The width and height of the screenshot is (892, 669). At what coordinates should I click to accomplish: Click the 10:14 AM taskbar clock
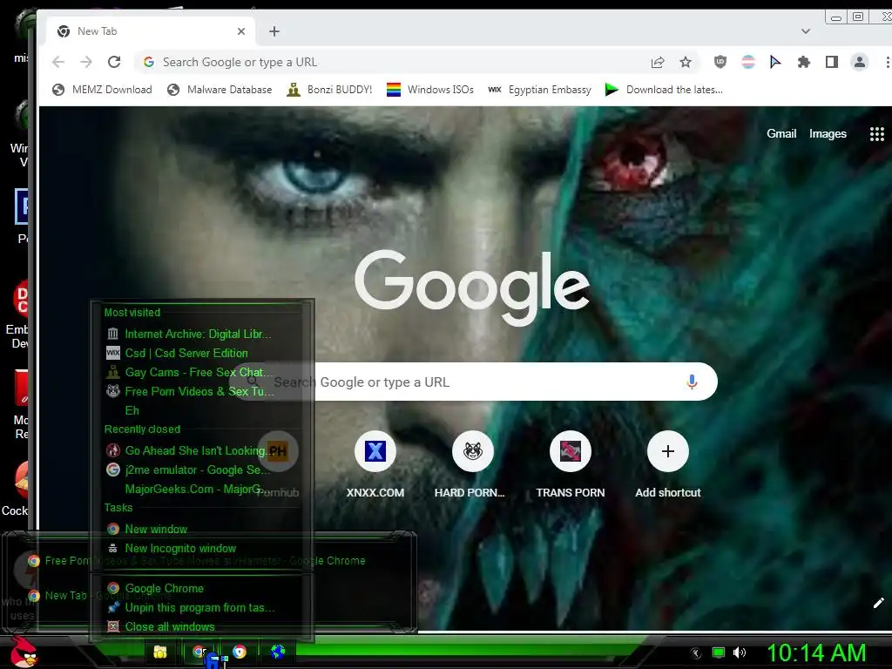tap(815, 652)
